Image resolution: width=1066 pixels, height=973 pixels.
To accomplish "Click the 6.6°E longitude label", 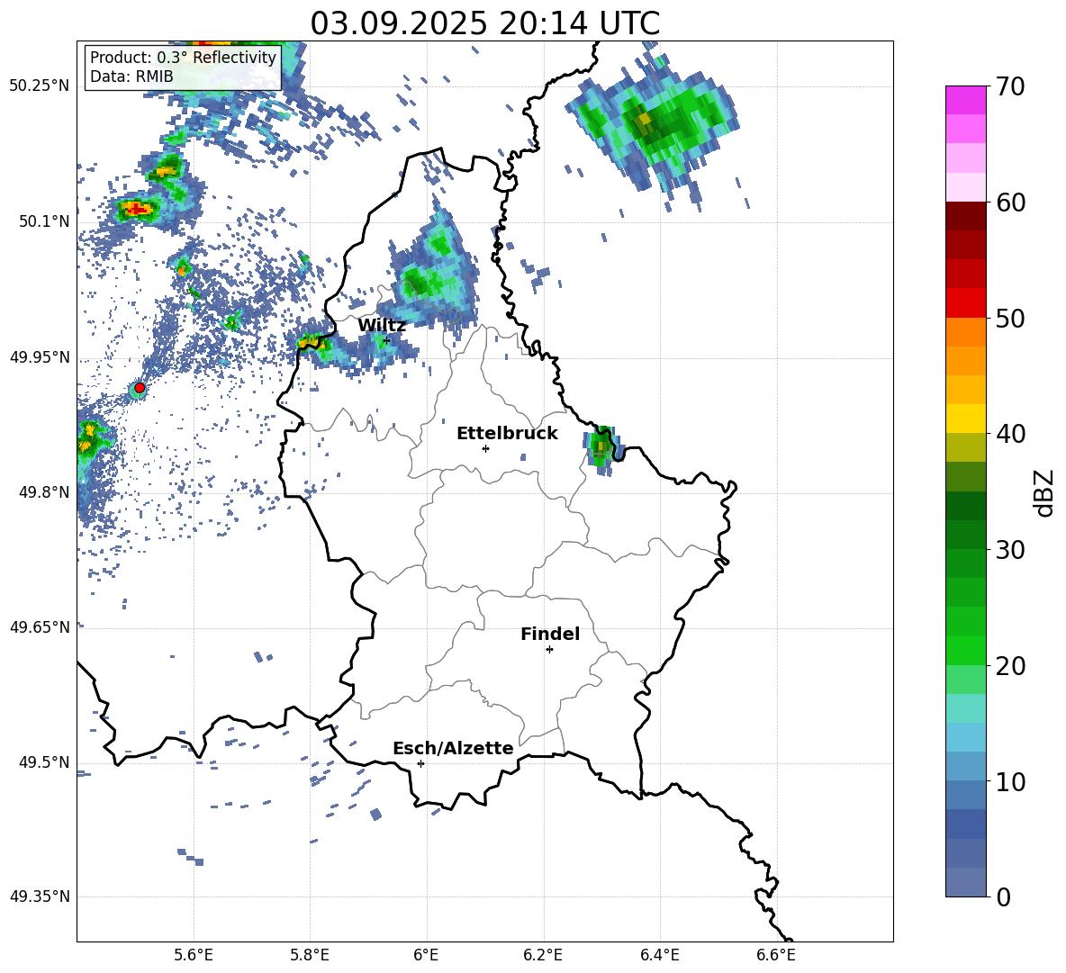I will click(776, 955).
